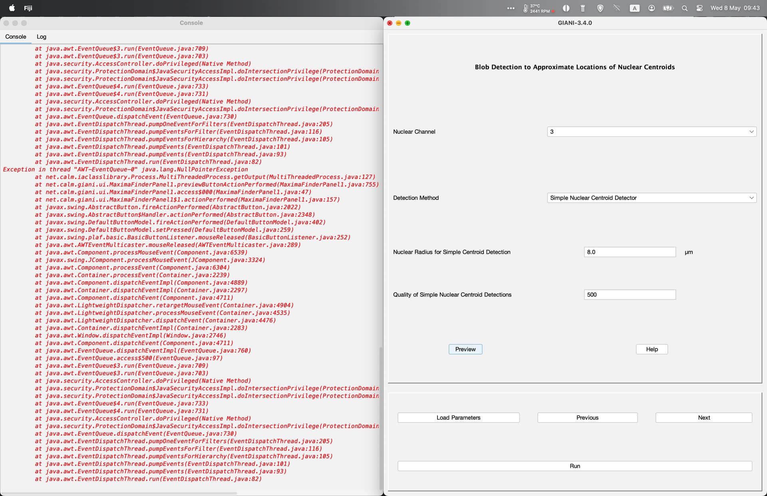This screenshot has width=767, height=496.
Task: Click the contrast display icon in menu bar
Action: (x=566, y=8)
